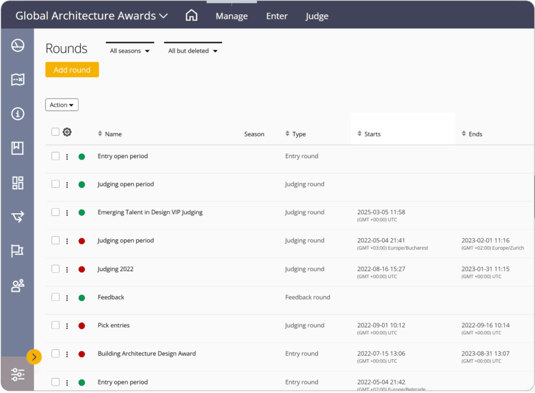Click the info circle sidebar icon

[18, 114]
